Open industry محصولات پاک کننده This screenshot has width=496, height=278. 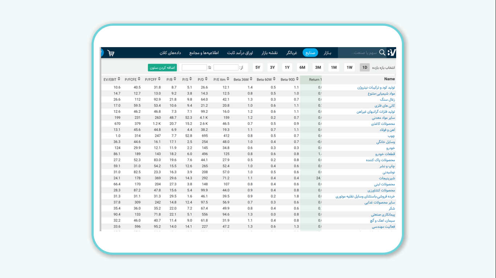[x=381, y=160]
